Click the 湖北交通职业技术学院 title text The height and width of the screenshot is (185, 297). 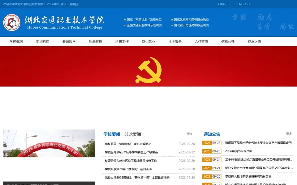(x=64, y=20)
